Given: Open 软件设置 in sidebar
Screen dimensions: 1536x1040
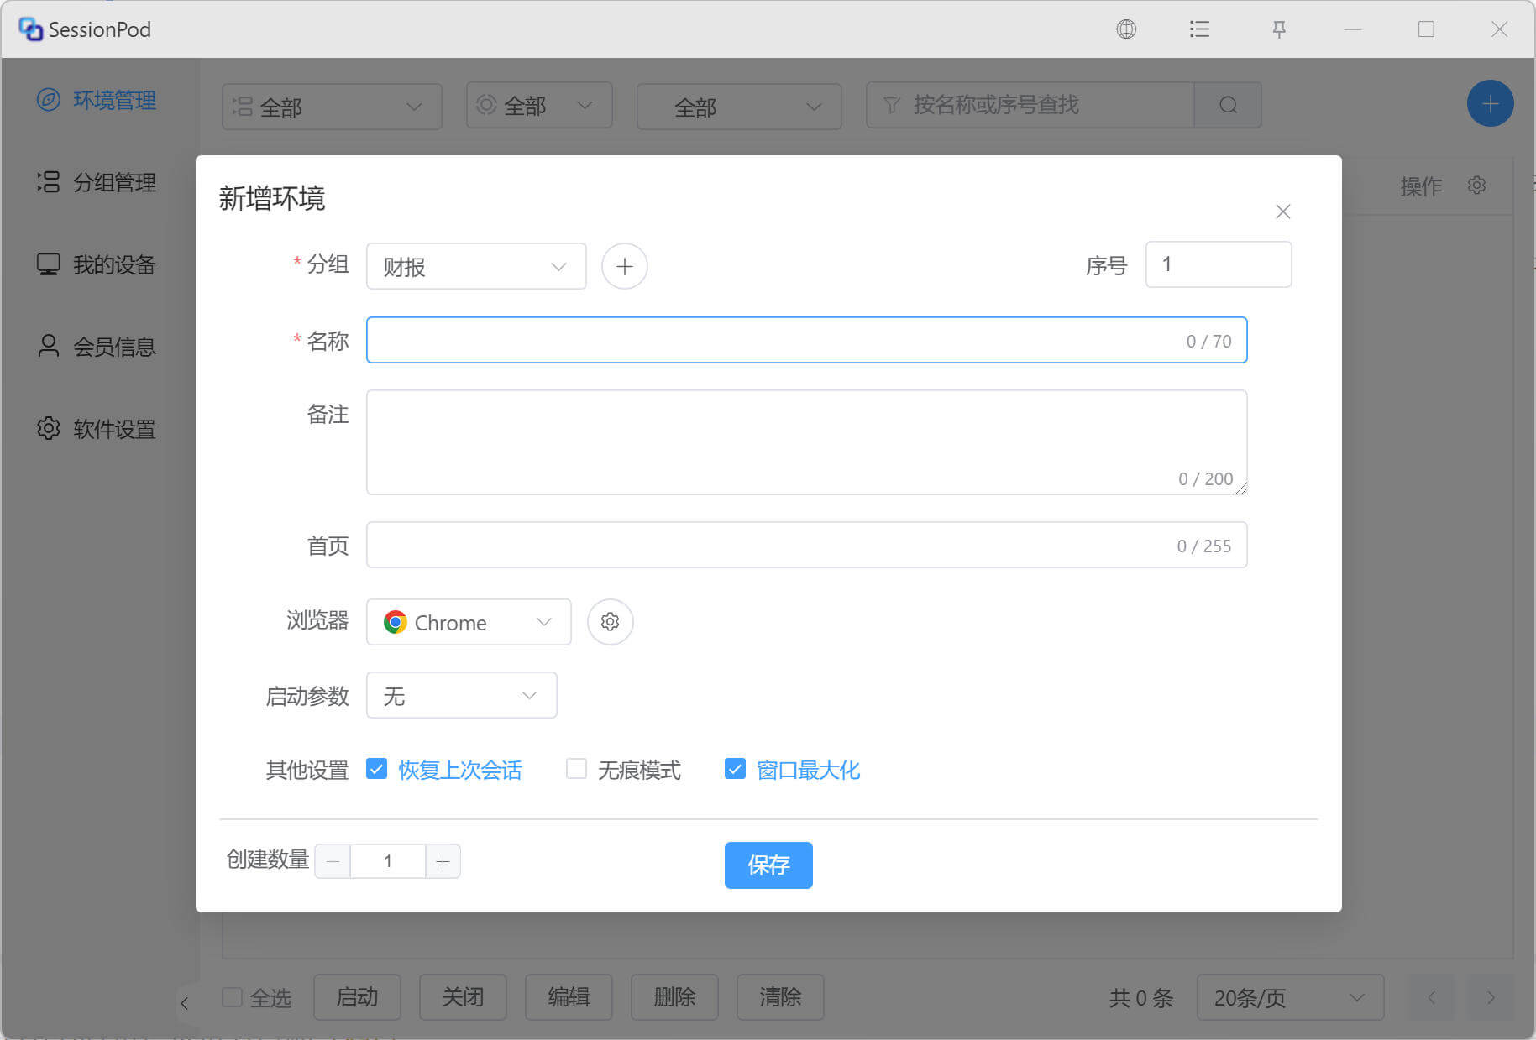Looking at the screenshot, I should click(x=97, y=429).
